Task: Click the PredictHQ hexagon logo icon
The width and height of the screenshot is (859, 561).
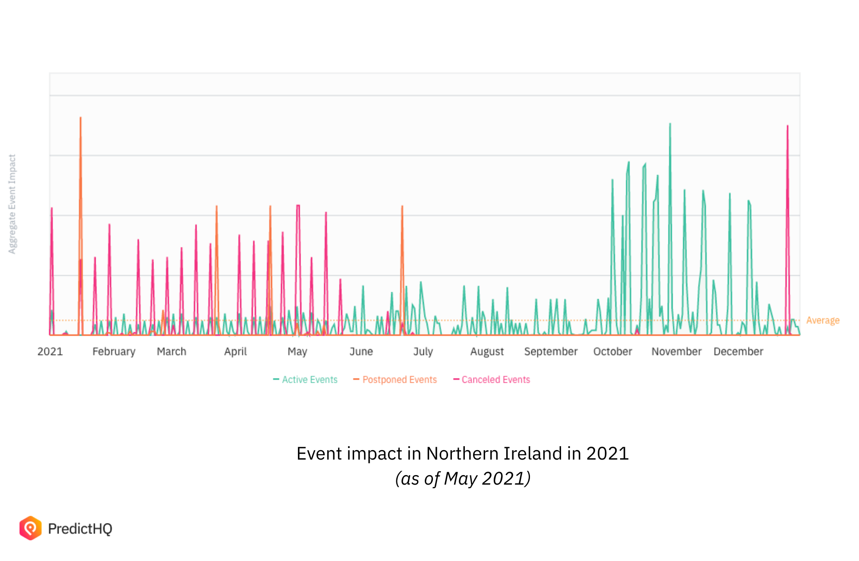Action: [x=30, y=528]
